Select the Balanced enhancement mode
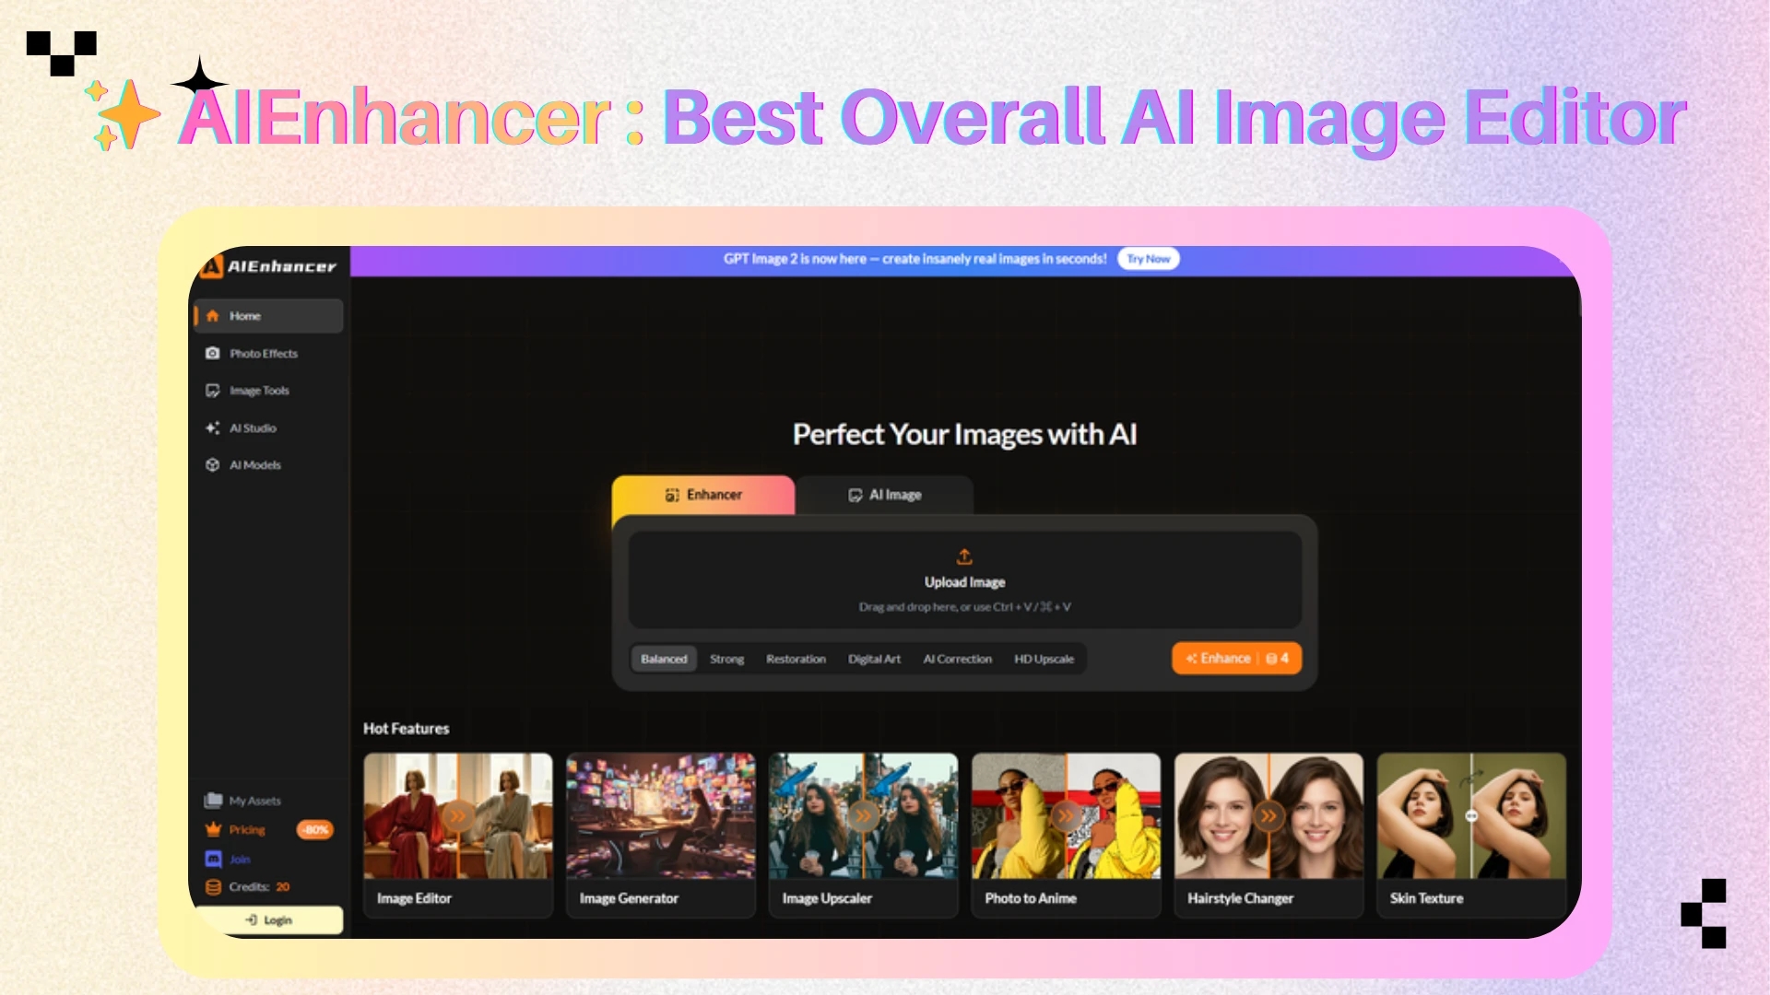Viewport: 1770px width, 995px height. [664, 659]
